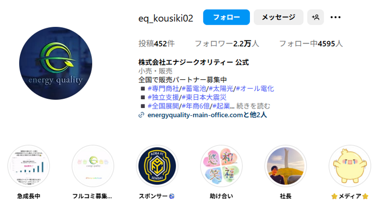This screenshot has width=385, height=216.
Task: Open the 急成長中 story highlight
Action: [29, 166]
